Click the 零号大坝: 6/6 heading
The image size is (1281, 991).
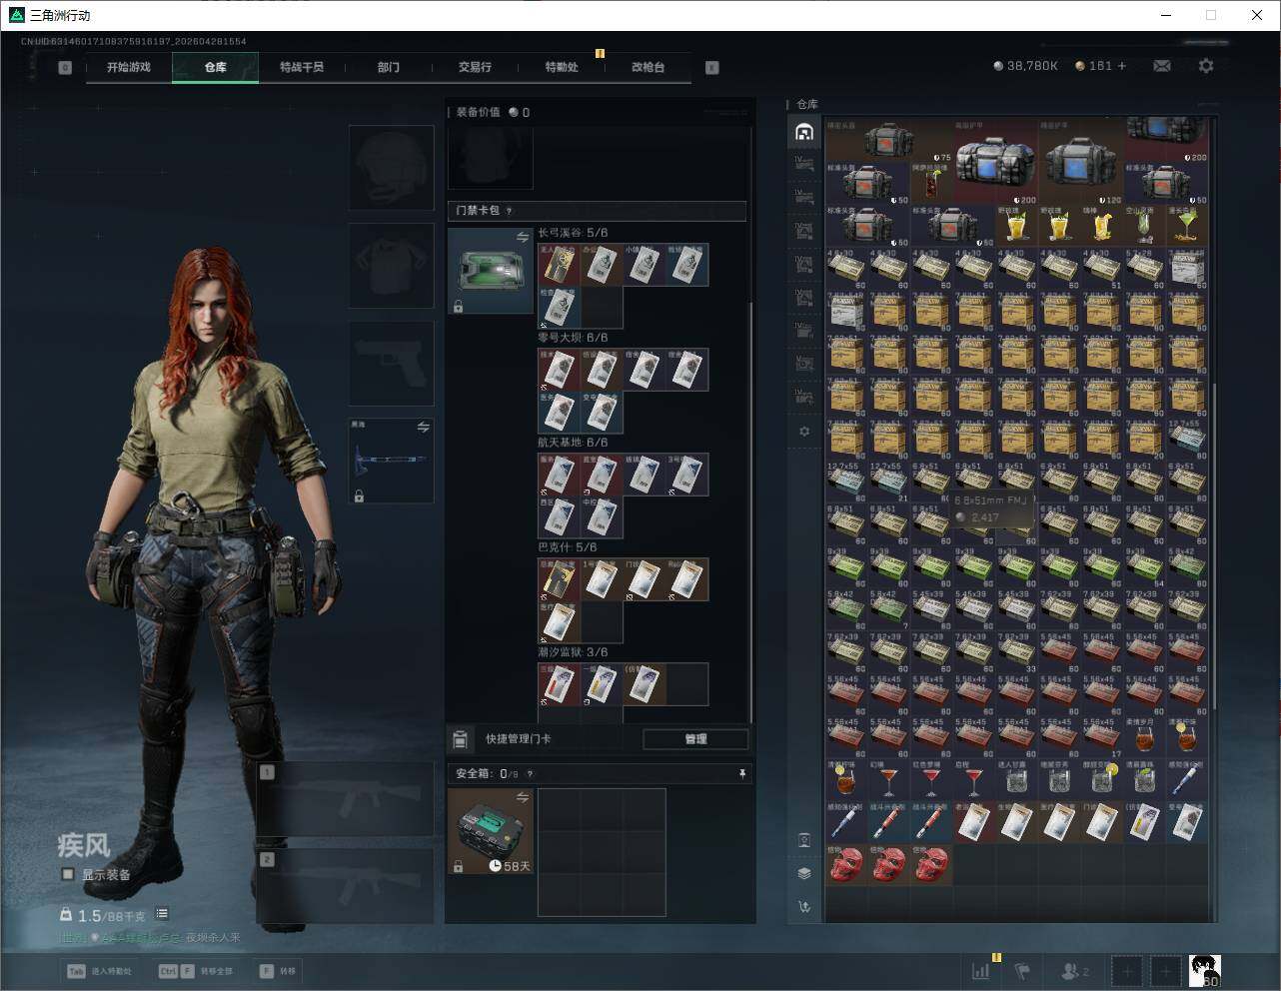tap(573, 338)
